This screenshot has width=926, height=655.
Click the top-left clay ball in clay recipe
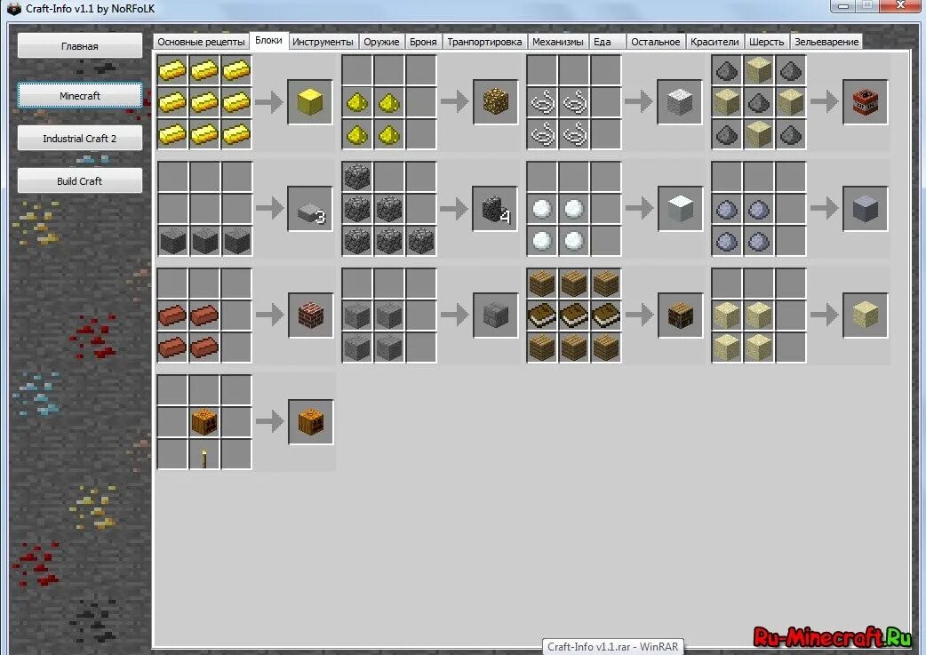click(727, 209)
